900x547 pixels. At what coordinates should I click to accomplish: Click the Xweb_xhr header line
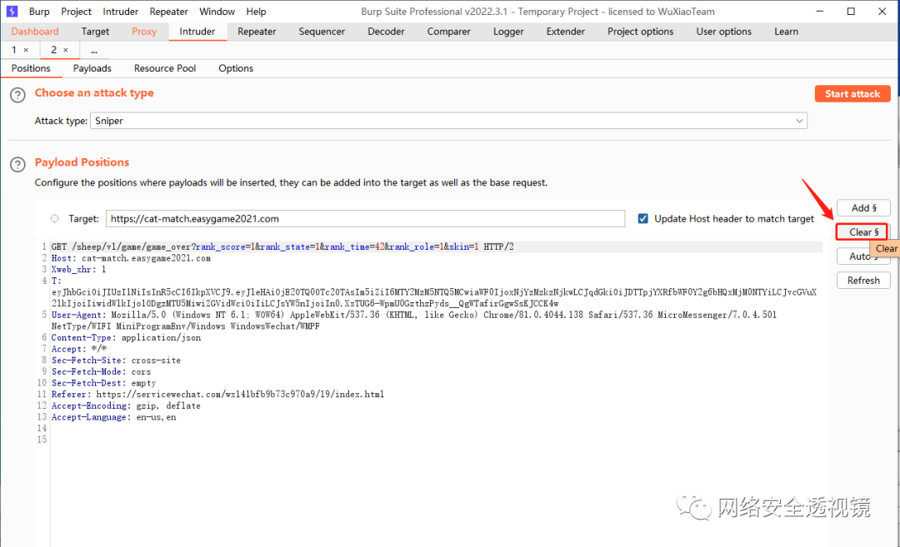(x=78, y=270)
